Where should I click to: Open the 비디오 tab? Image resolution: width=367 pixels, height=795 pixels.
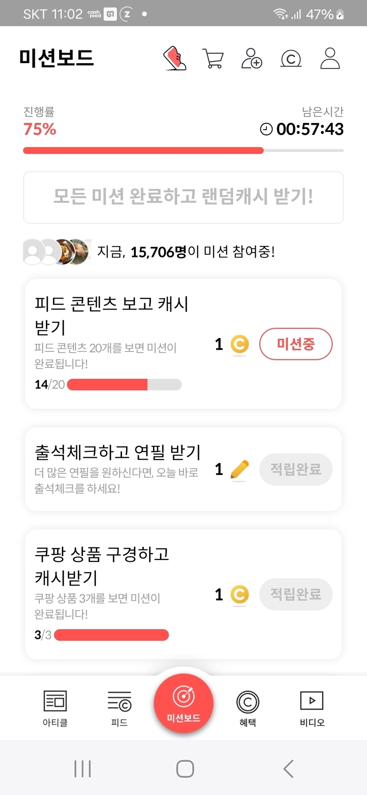click(x=312, y=708)
